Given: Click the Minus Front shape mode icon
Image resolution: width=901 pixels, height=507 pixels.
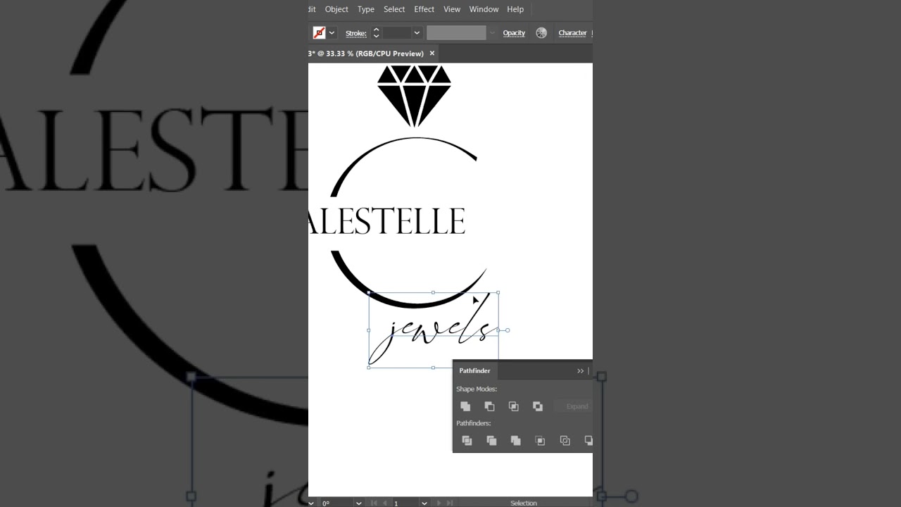Looking at the screenshot, I should pos(489,406).
